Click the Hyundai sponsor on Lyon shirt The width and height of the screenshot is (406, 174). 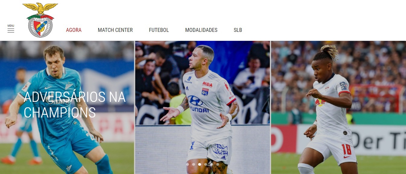click(x=198, y=104)
